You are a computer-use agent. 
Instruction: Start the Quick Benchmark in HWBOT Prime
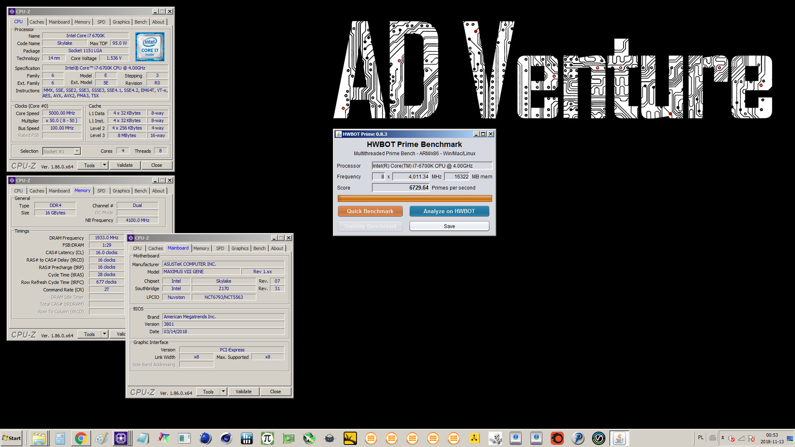(x=370, y=211)
